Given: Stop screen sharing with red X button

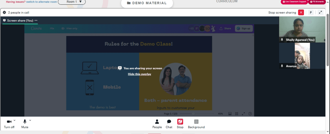Looking at the screenshot, I should (301, 13).
